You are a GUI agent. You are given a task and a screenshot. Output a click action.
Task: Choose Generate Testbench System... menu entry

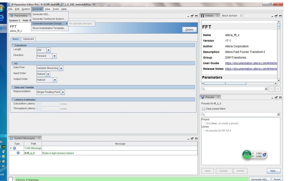(x=50, y=19)
